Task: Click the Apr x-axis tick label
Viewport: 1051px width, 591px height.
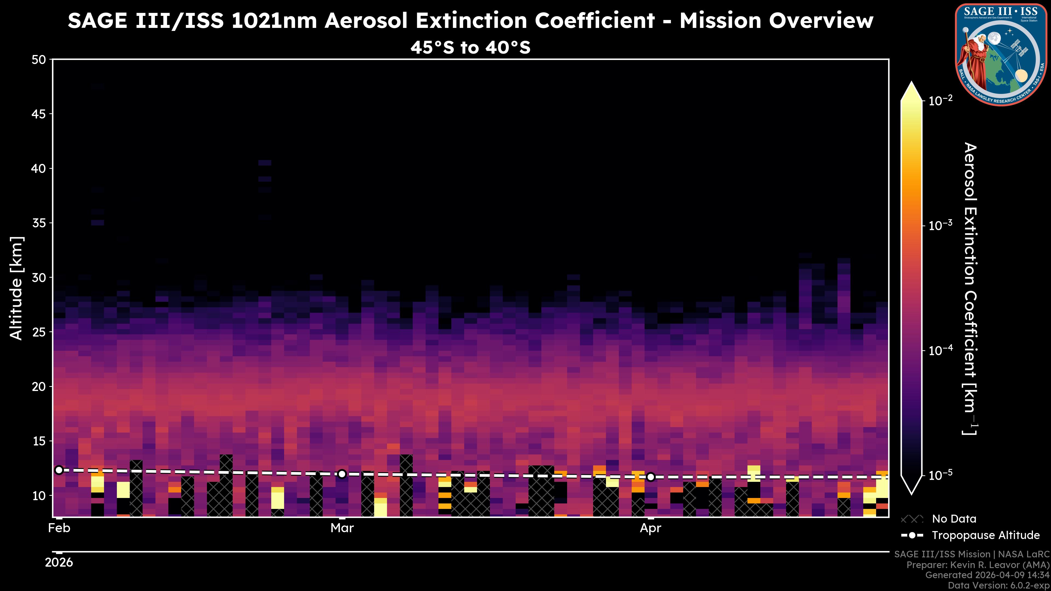Action: (650, 528)
